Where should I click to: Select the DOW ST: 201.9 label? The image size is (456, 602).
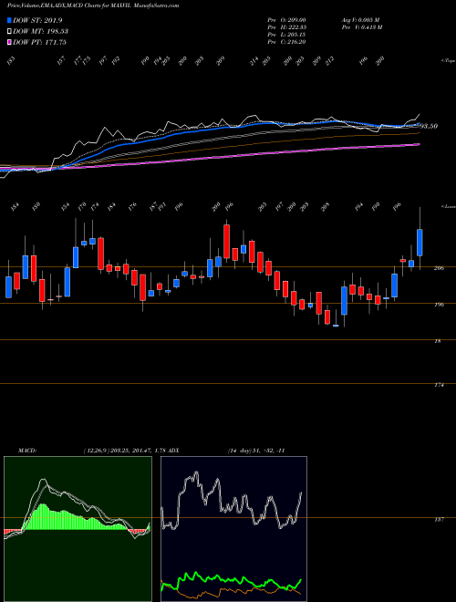click(37, 20)
